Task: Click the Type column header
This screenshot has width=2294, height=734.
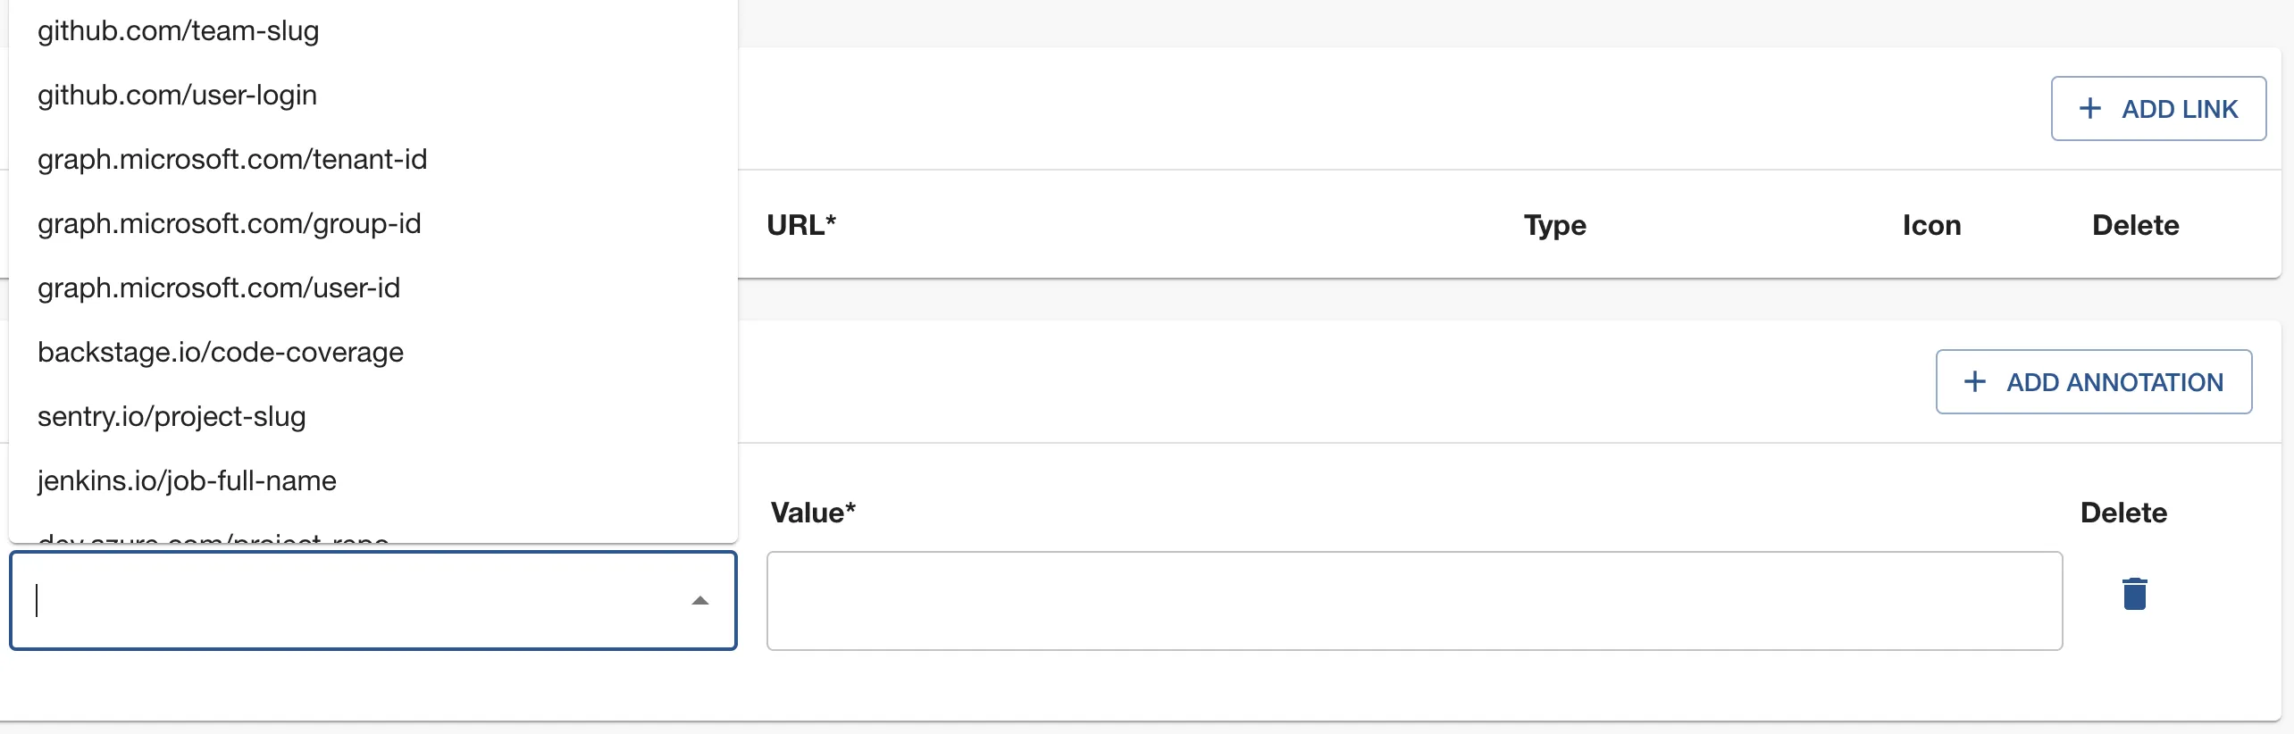Action: click(1554, 226)
